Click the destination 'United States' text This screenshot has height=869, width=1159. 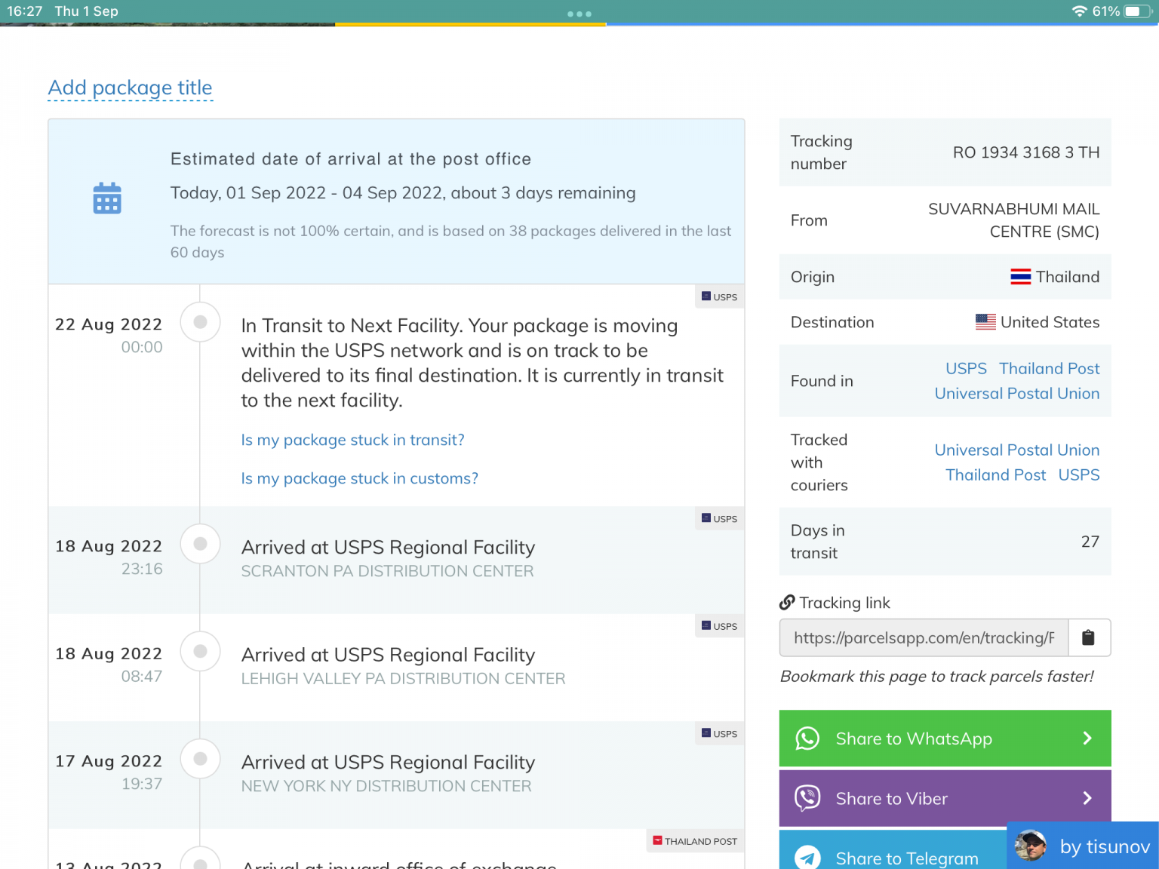click(x=1050, y=322)
